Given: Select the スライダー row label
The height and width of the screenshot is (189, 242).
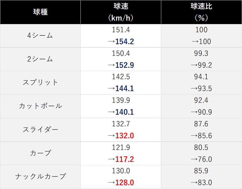Looking at the screenshot, I should pos(40,129).
